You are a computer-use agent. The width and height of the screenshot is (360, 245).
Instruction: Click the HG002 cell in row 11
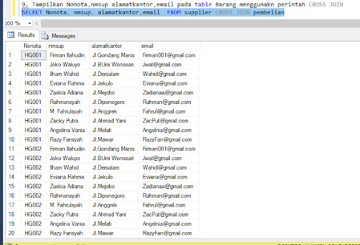click(34, 149)
